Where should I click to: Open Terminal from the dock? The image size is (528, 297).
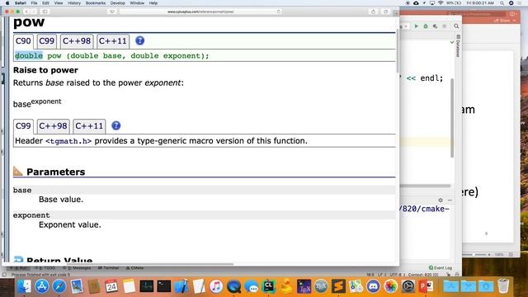(x=164, y=286)
